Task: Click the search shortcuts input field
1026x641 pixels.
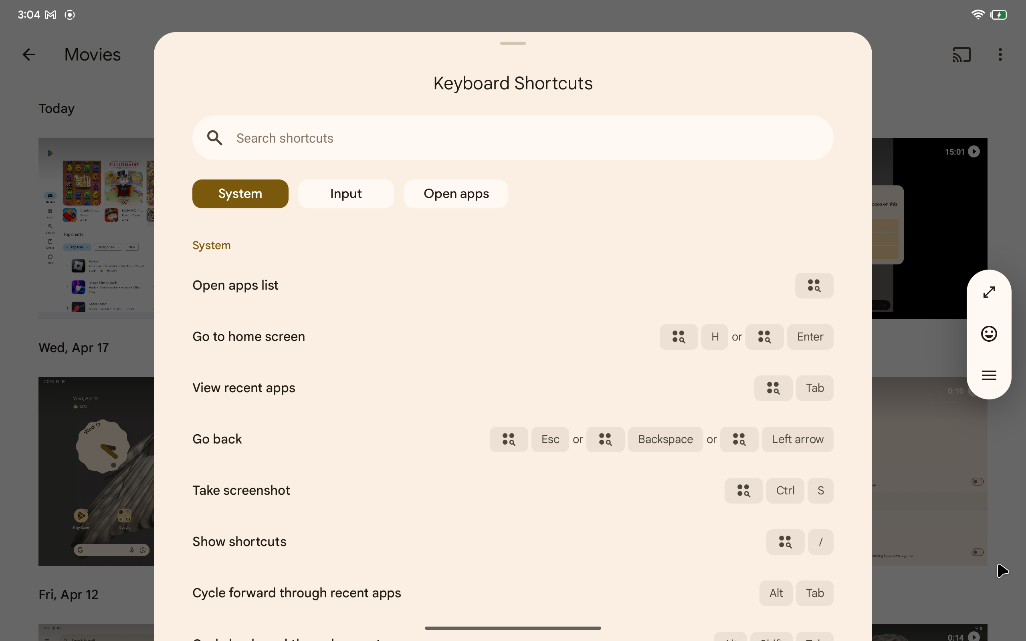Action: (513, 137)
